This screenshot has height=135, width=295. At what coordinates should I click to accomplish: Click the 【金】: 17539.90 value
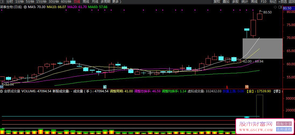click(259, 91)
